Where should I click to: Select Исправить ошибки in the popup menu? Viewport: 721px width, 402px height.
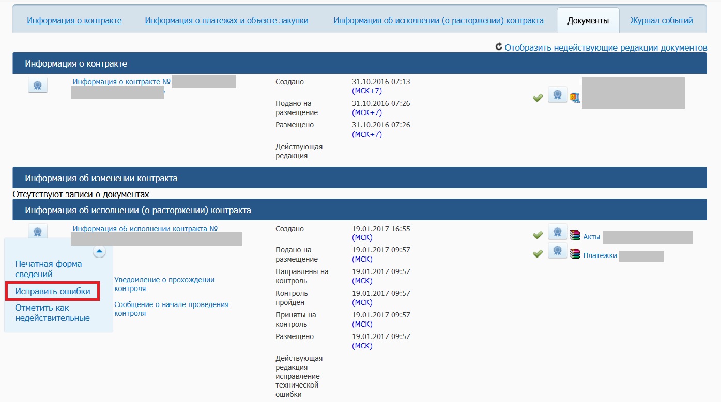[53, 291]
